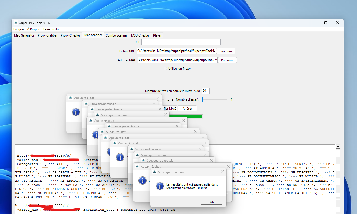Image resolution: width=357 pixels, height=214 pixels.
Task: Click Parcourir next to Fichier URL
Action: [x=226, y=51]
